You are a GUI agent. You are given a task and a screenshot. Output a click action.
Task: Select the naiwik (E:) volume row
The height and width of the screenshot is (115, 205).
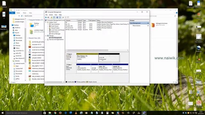pyautogui.click(x=97, y=28)
